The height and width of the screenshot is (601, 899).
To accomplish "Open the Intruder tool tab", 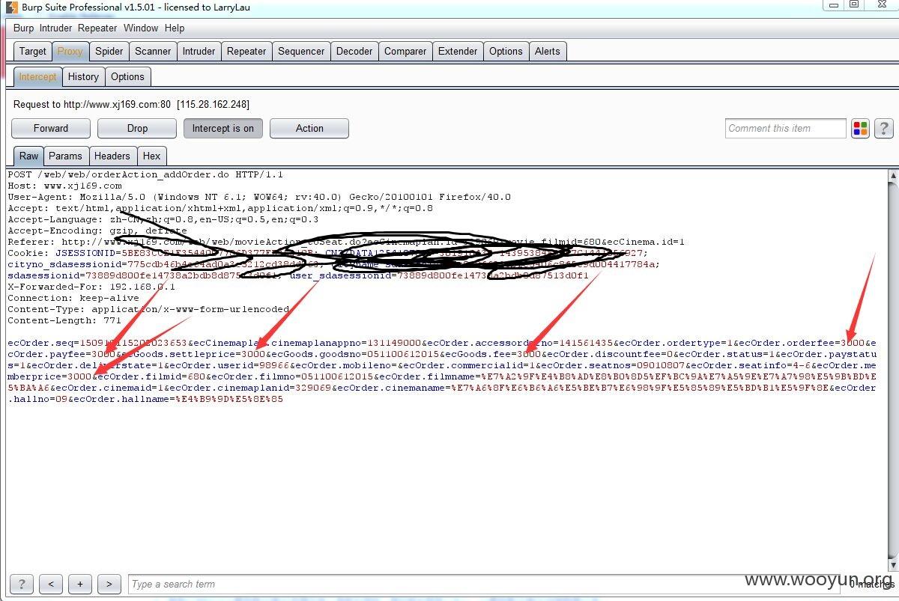I will point(199,51).
